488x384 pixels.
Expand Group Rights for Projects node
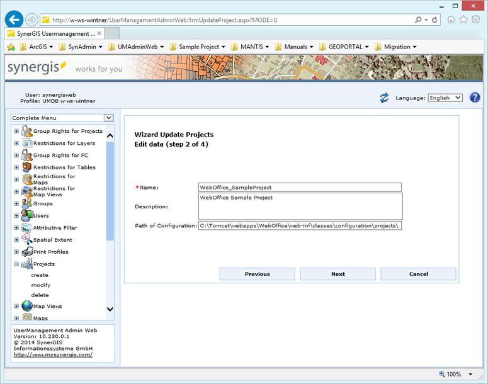16,131
